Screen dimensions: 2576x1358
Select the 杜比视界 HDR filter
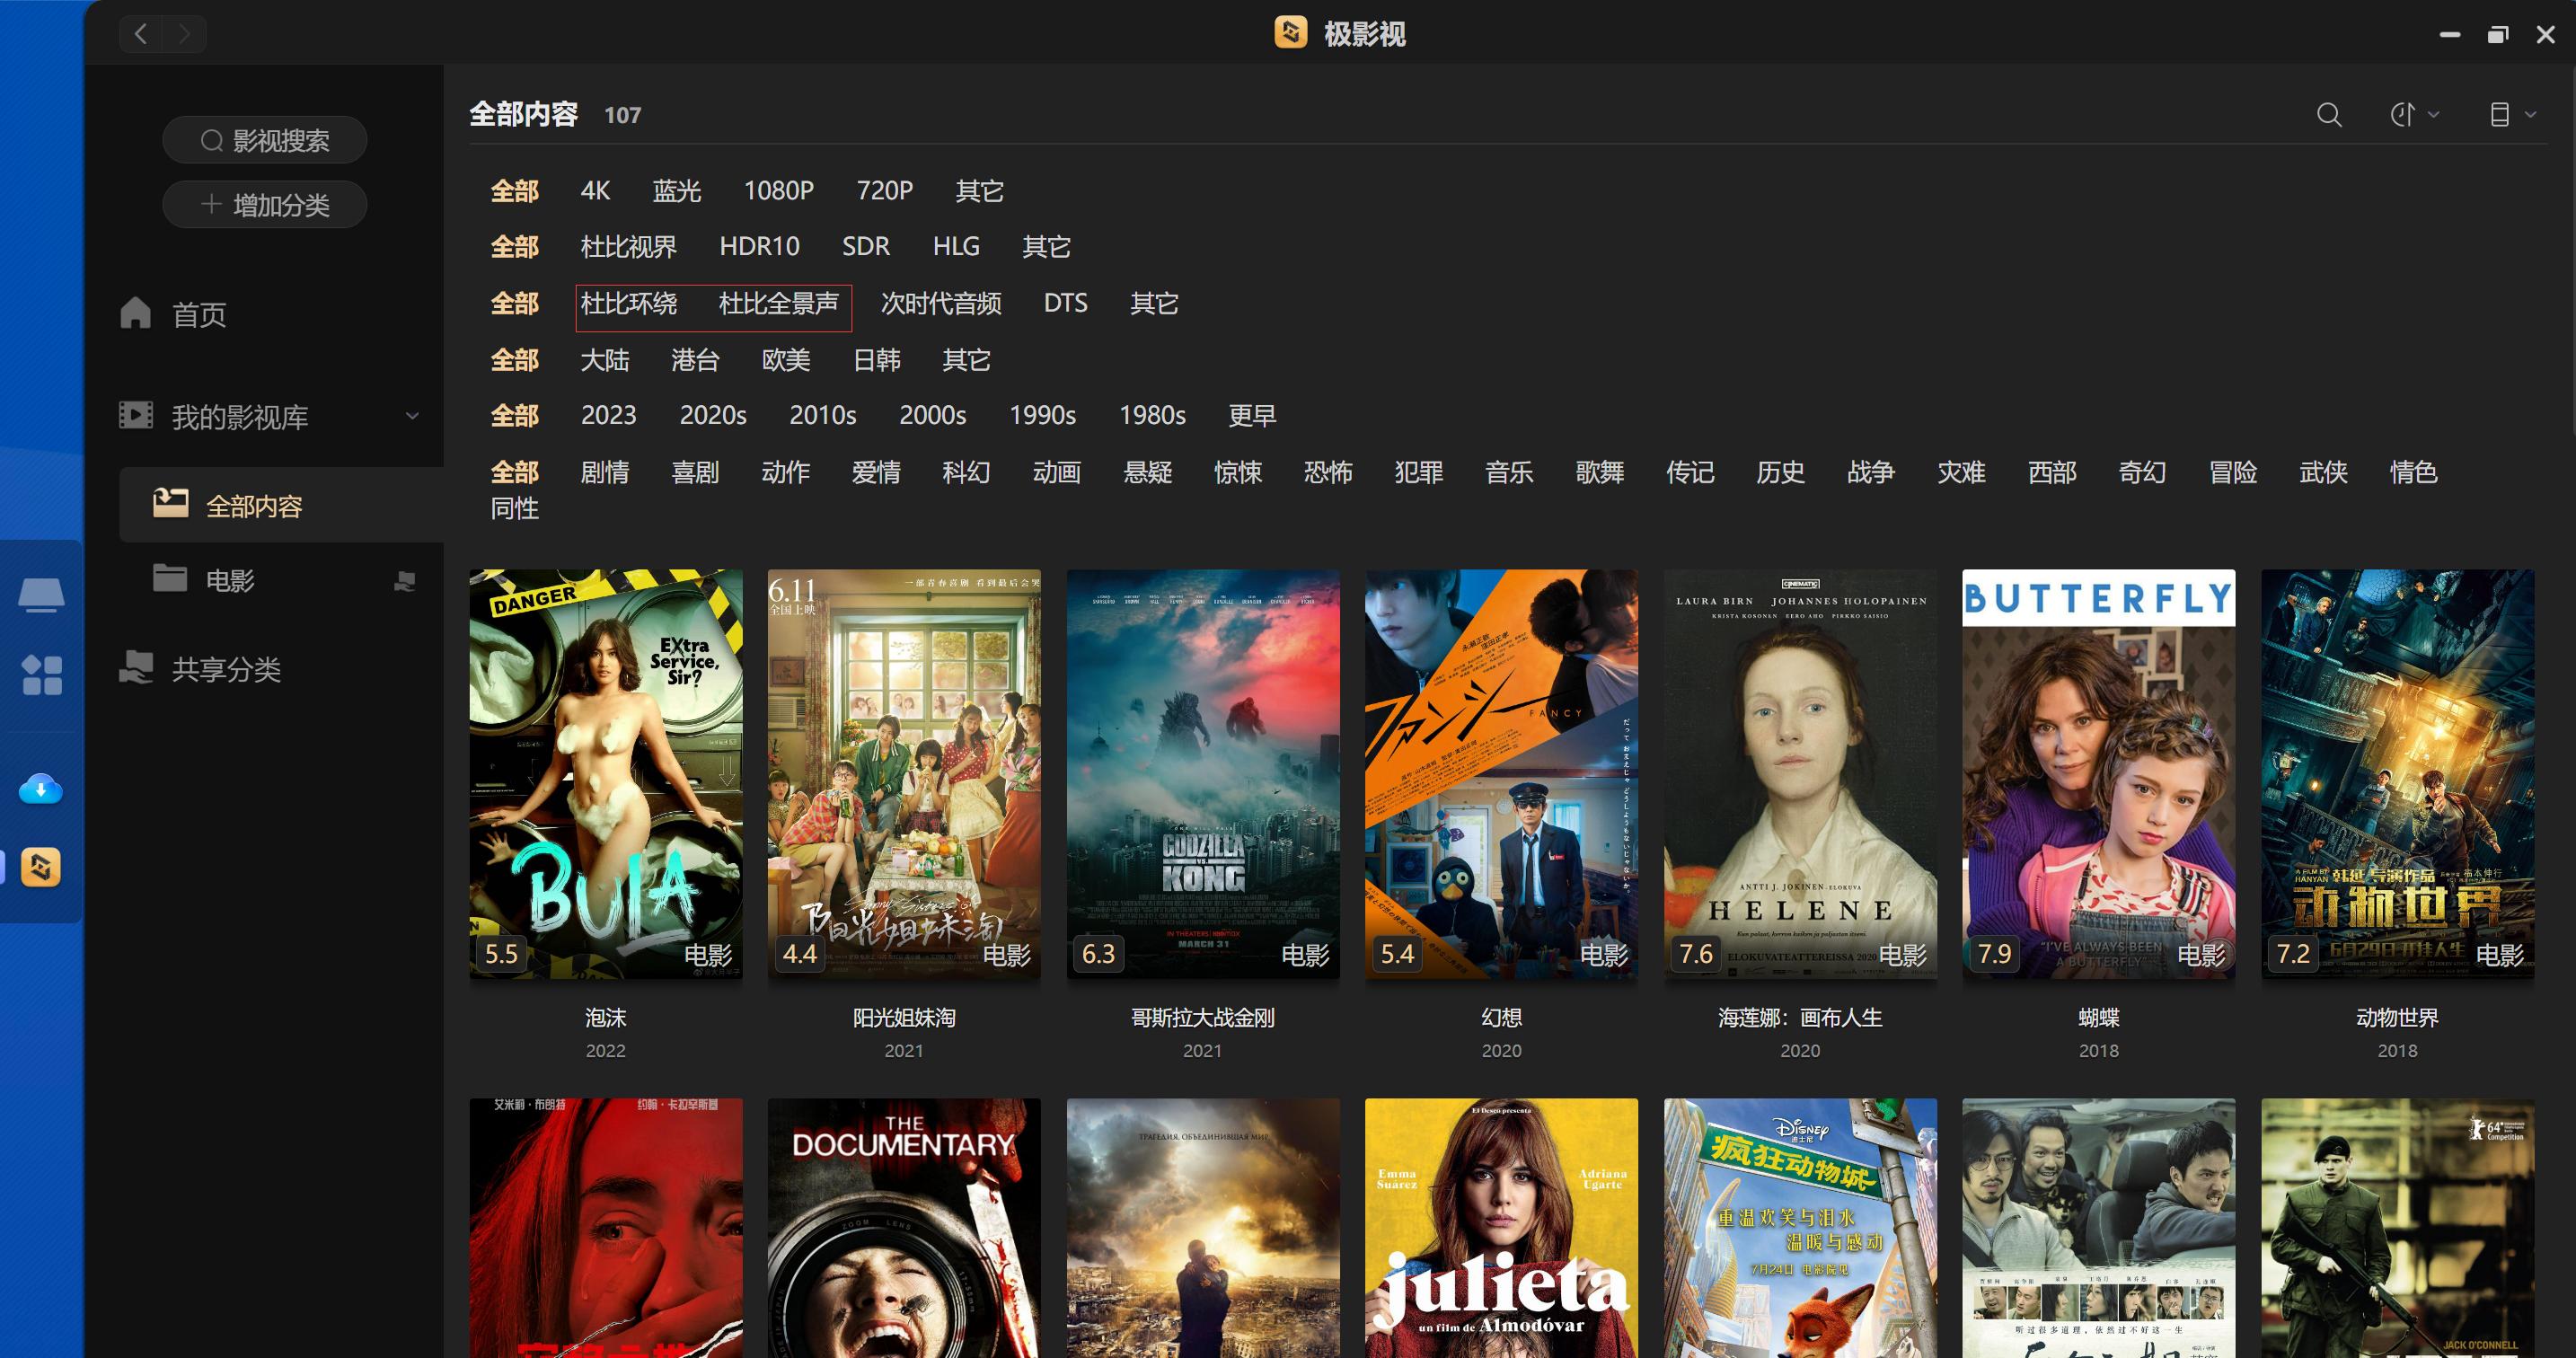[628, 247]
